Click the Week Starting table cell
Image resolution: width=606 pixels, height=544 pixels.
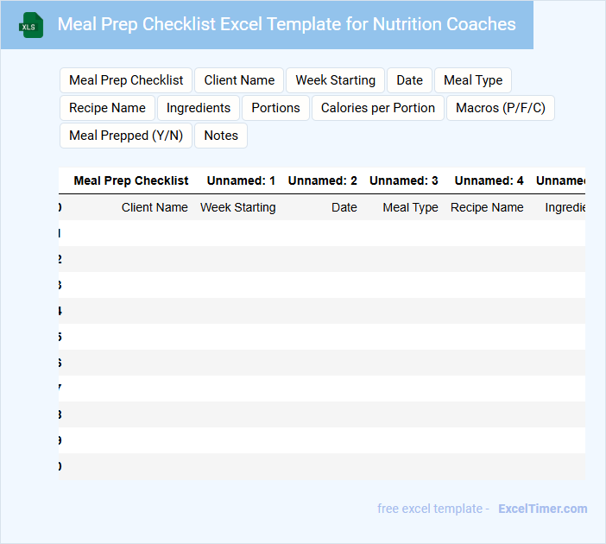[238, 207]
